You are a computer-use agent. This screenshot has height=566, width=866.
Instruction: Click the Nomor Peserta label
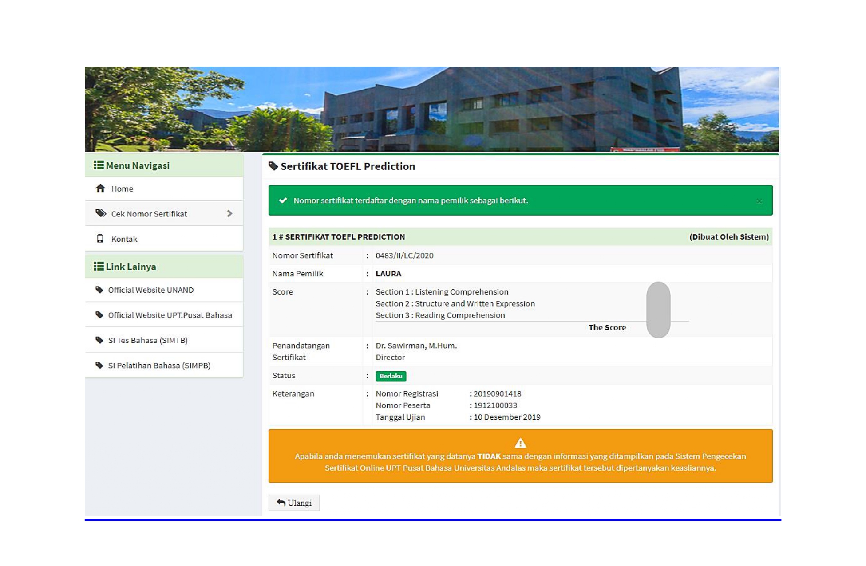pyautogui.click(x=403, y=405)
